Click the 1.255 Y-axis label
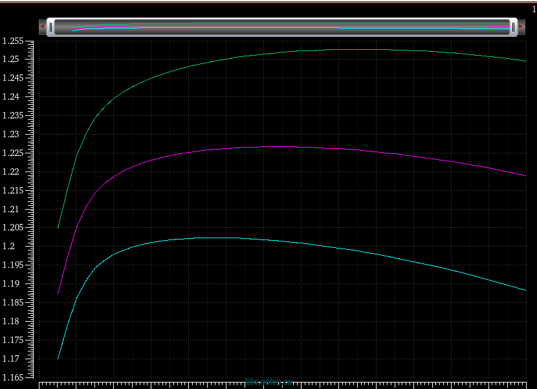Viewport: 537px width, 389px height. coord(13,41)
